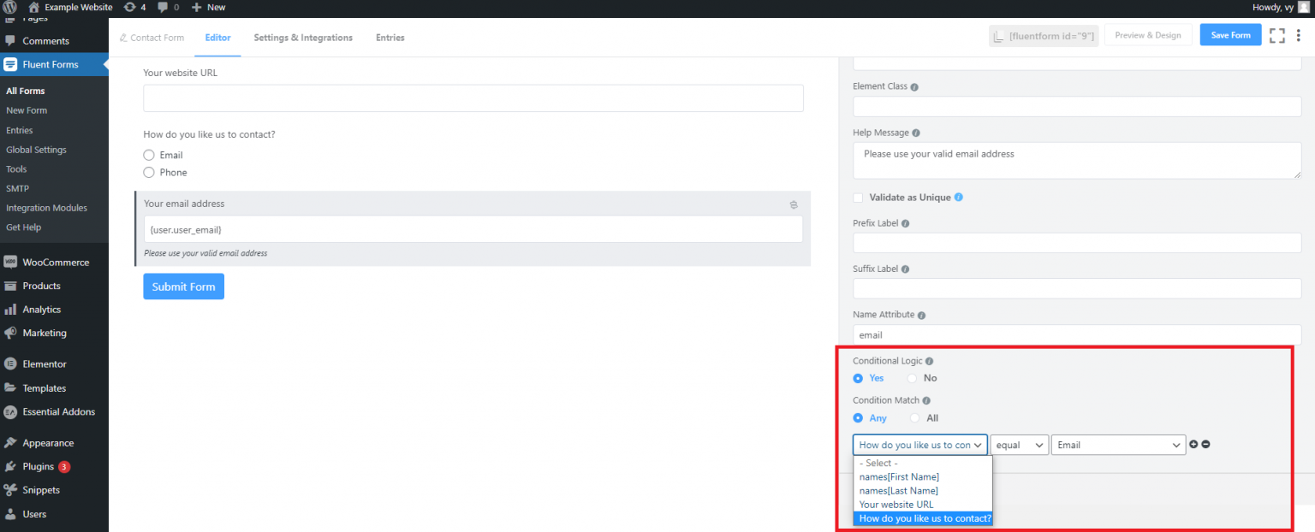Click the WordPress logo icon

(x=10, y=7)
